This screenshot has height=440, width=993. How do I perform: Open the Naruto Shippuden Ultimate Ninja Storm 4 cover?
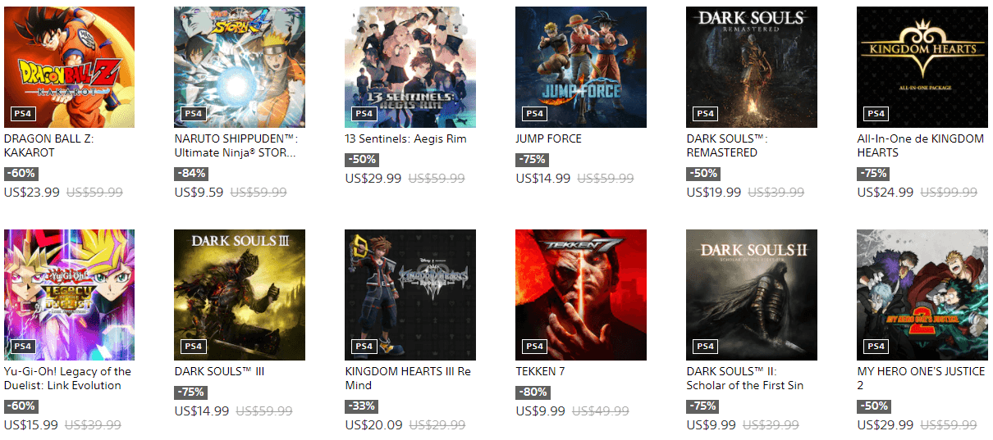click(240, 67)
